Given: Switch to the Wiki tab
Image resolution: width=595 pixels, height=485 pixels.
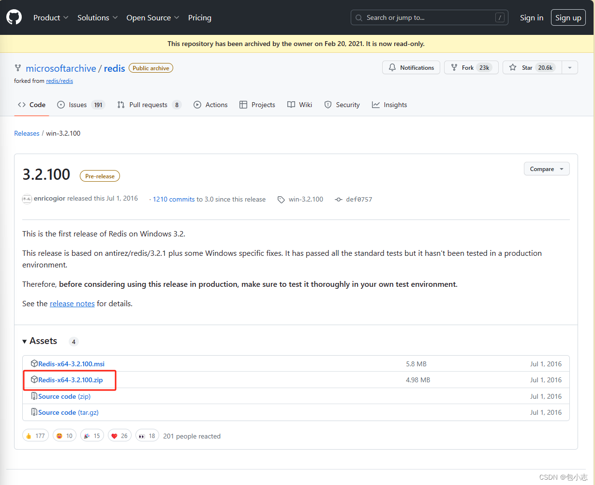Looking at the screenshot, I should pos(299,105).
